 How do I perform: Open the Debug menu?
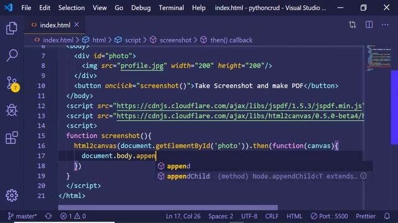[141, 8]
